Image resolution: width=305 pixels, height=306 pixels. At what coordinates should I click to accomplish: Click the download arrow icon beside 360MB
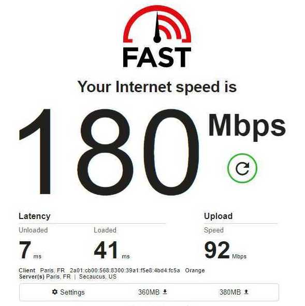(x=165, y=292)
